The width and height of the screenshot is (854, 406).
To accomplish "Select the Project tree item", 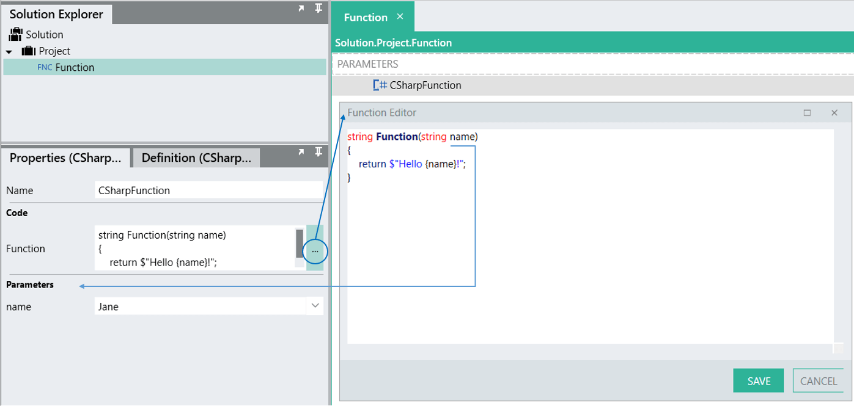I will tap(54, 51).
